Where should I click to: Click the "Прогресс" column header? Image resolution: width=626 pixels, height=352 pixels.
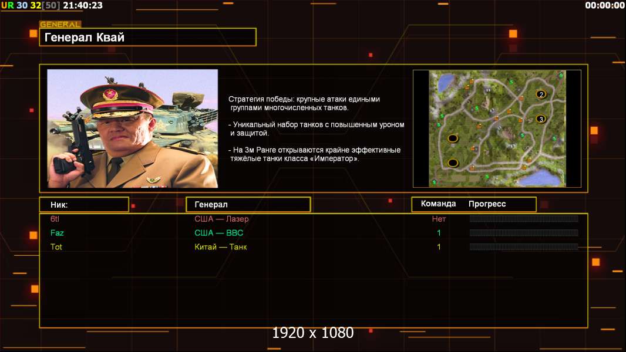(x=487, y=204)
